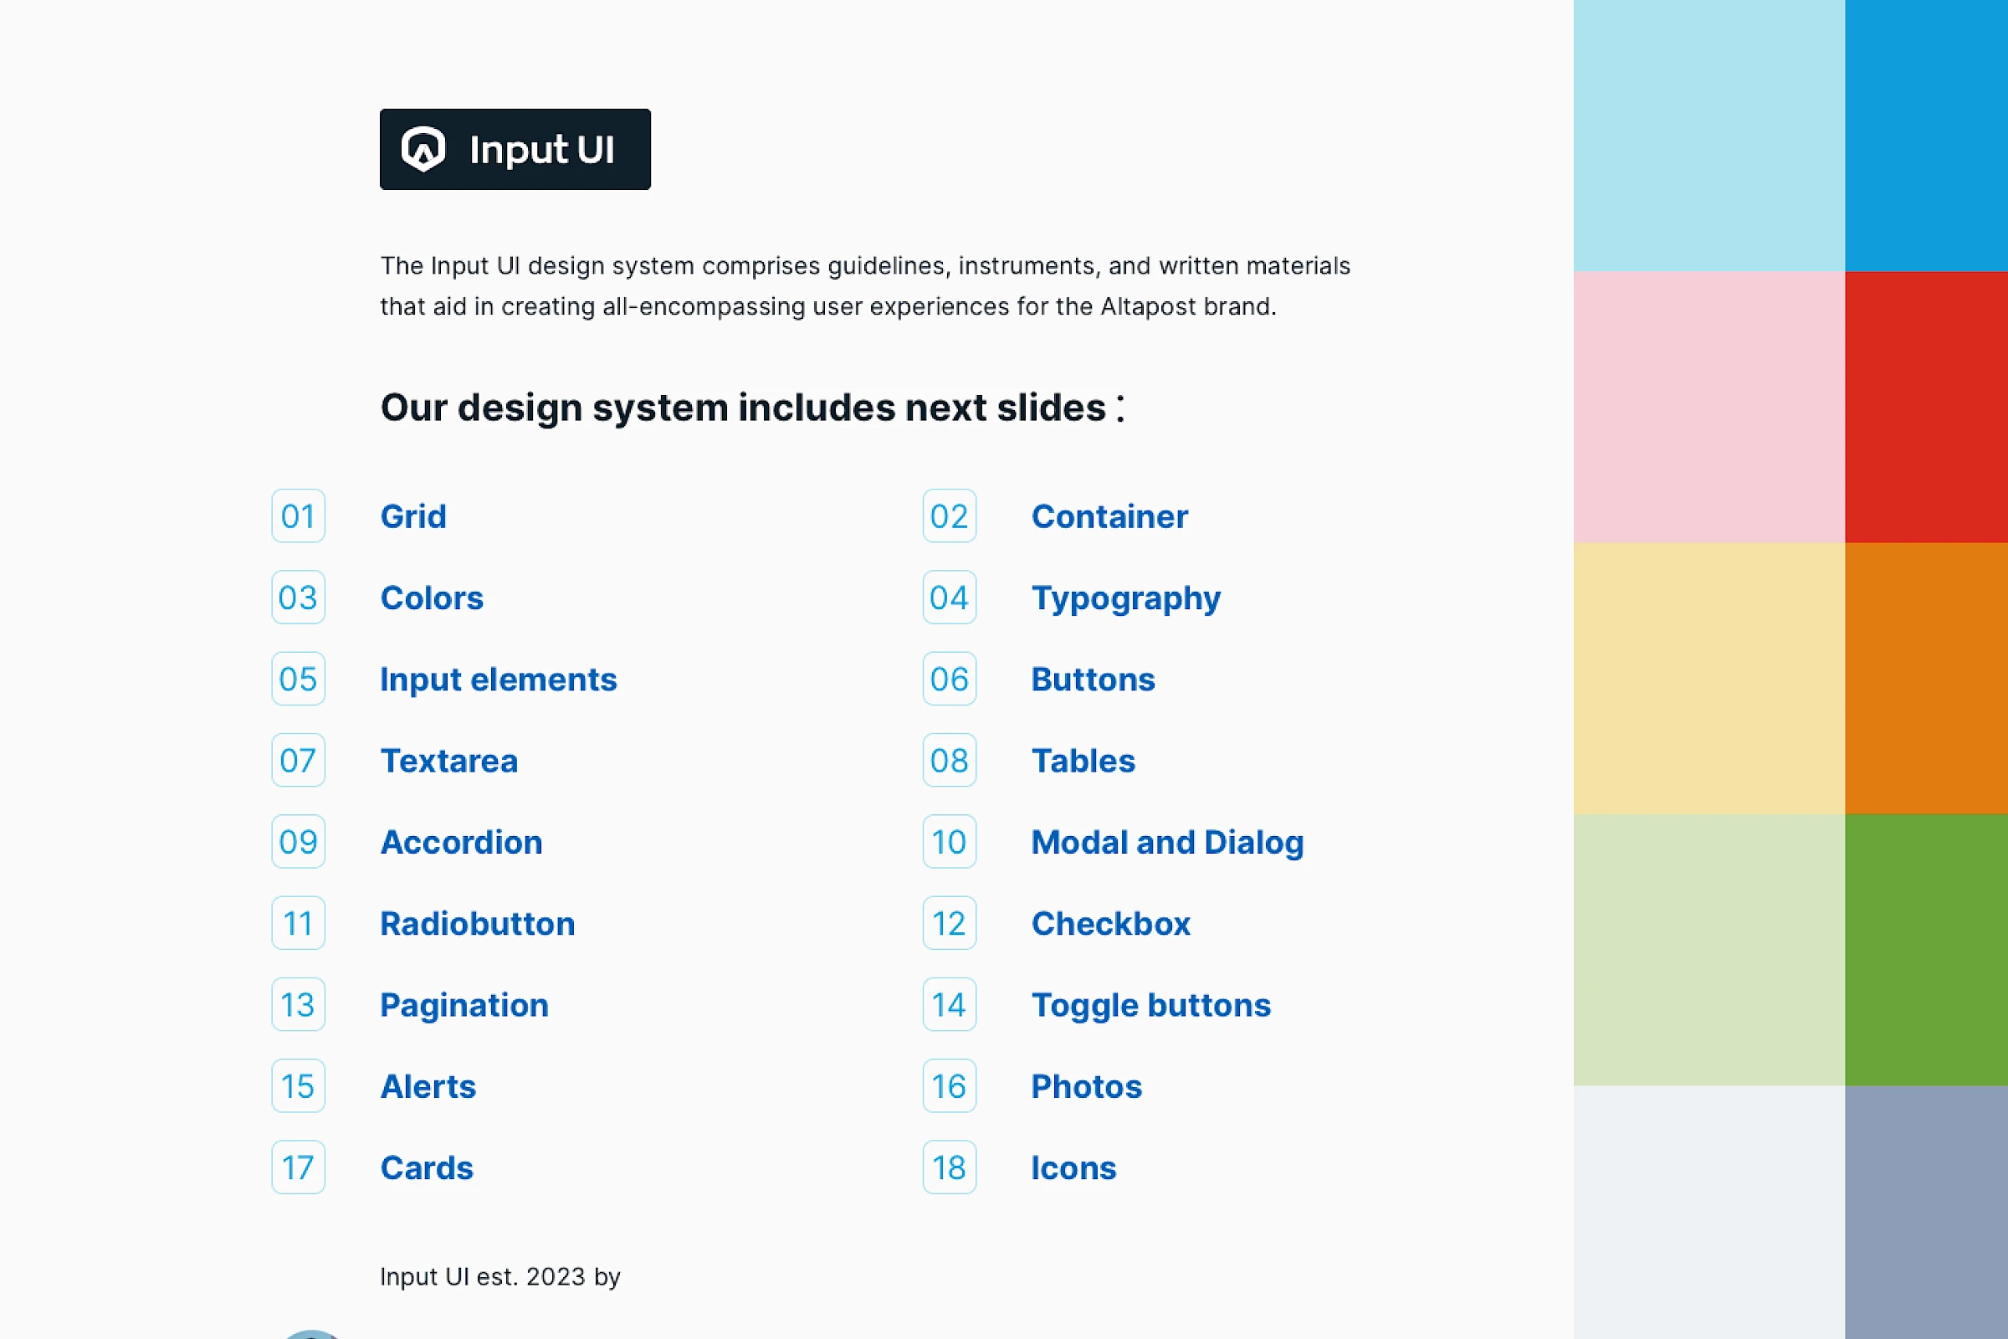Image resolution: width=2008 pixels, height=1339 pixels.
Task: Click the number badge 04
Action: (x=950, y=597)
